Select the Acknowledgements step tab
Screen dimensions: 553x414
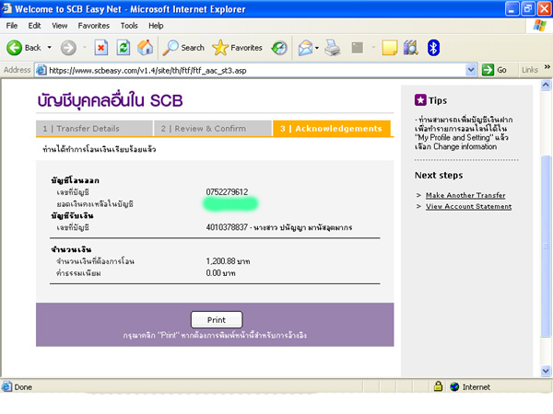332,129
